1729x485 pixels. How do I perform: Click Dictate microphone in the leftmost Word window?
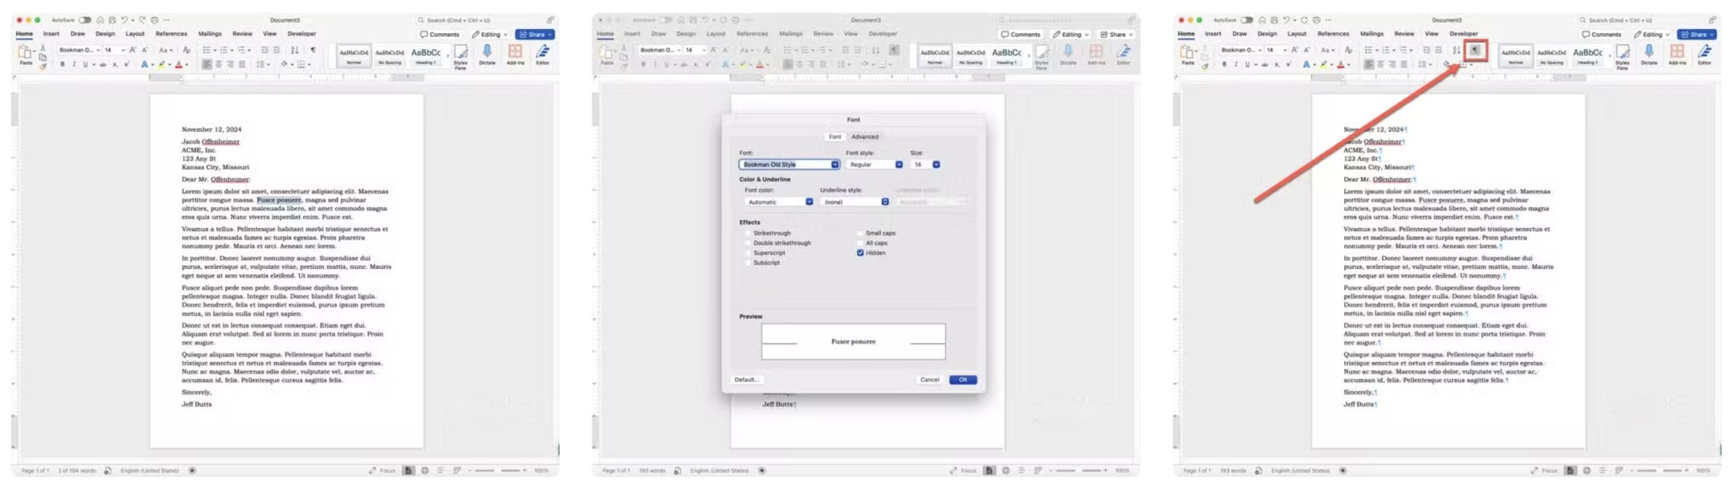pyautogui.click(x=487, y=52)
